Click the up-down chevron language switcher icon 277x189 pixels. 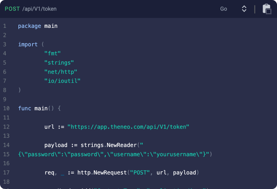[244, 9]
